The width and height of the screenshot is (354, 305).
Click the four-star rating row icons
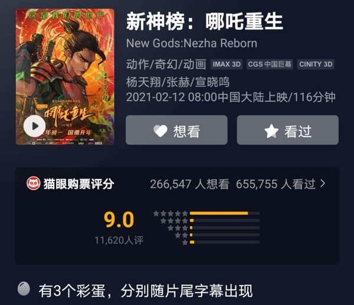[174, 220]
